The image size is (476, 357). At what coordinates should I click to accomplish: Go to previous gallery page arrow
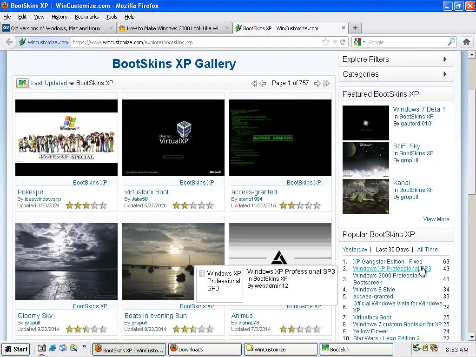pyautogui.click(x=263, y=83)
